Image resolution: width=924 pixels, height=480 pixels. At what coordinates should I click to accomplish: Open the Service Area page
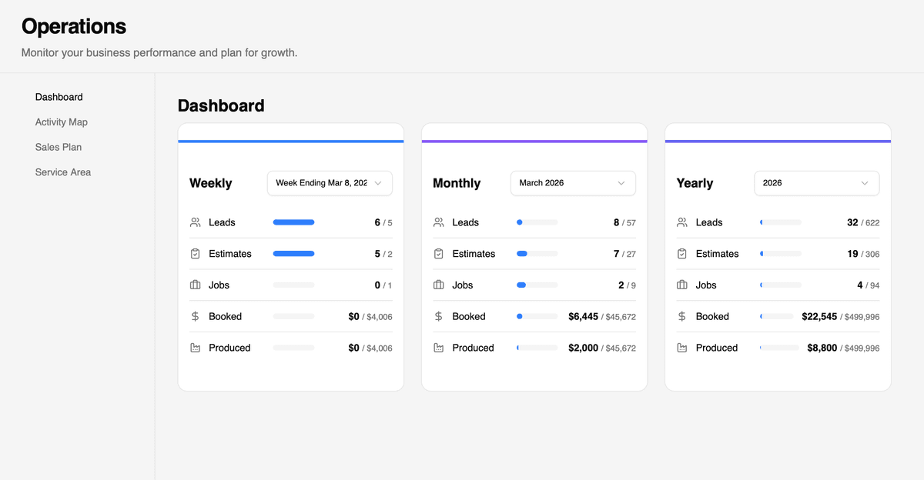(x=63, y=172)
